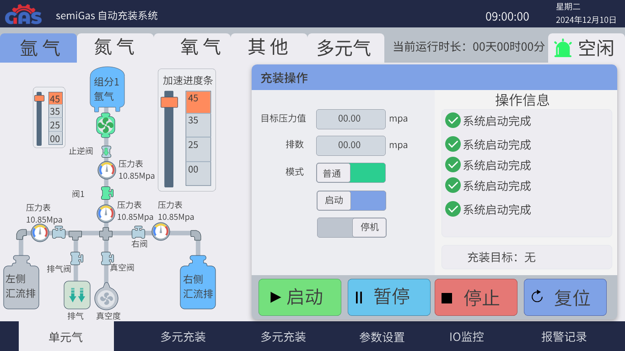Open the IO监控 page

click(x=466, y=337)
